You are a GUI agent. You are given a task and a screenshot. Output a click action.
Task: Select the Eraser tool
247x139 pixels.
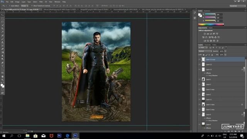(x=3, y=49)
